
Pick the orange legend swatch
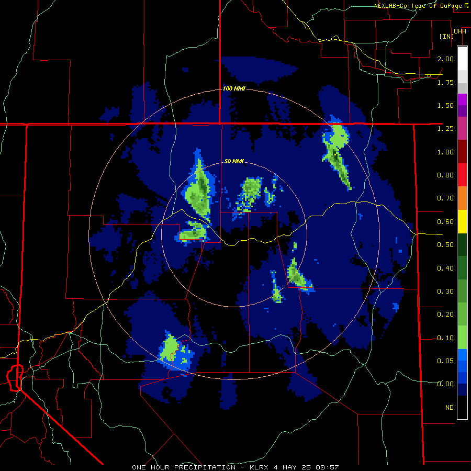click(462, 198)
